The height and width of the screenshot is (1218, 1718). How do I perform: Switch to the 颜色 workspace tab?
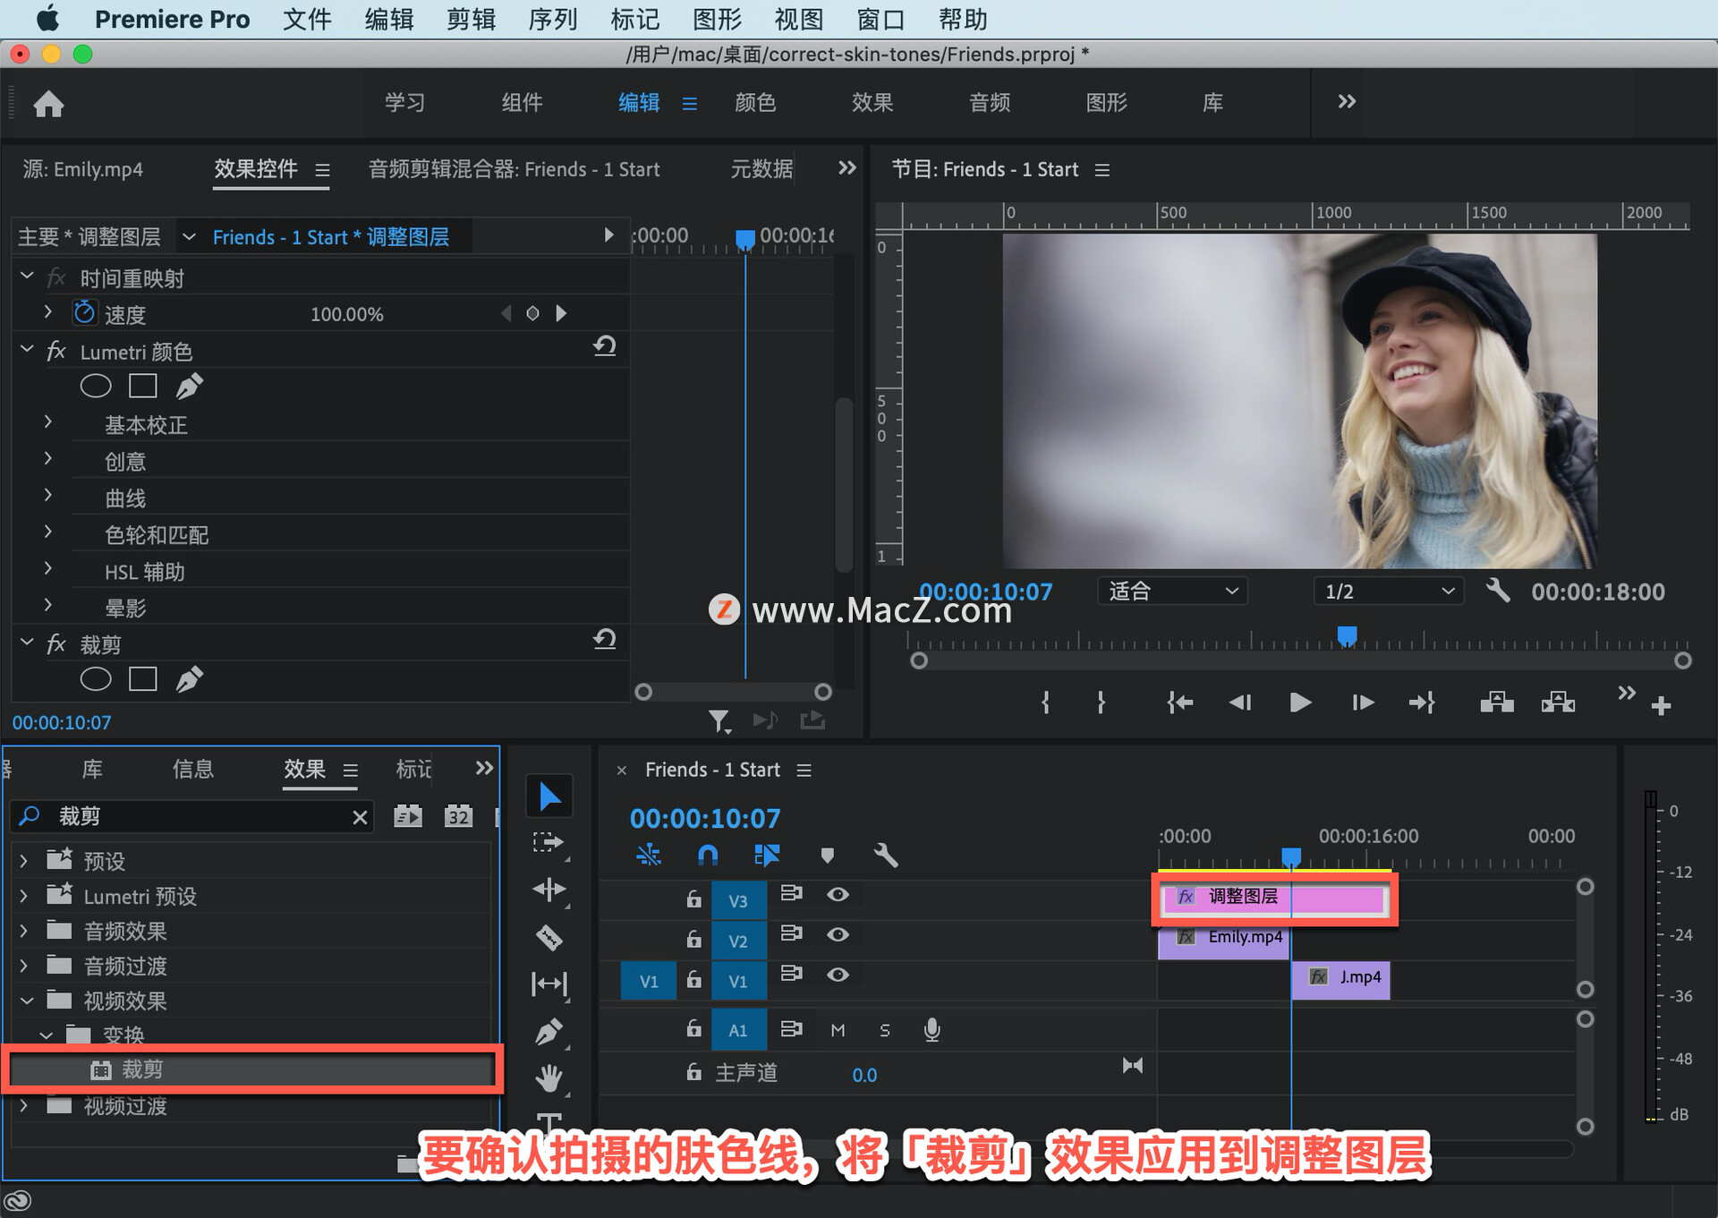754,102
